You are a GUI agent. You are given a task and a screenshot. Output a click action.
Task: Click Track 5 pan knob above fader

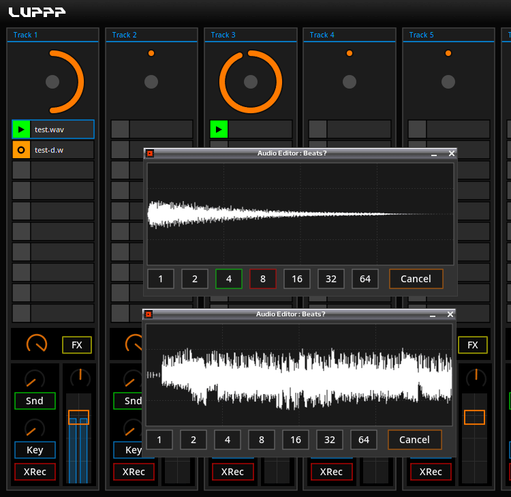[476, 378]
